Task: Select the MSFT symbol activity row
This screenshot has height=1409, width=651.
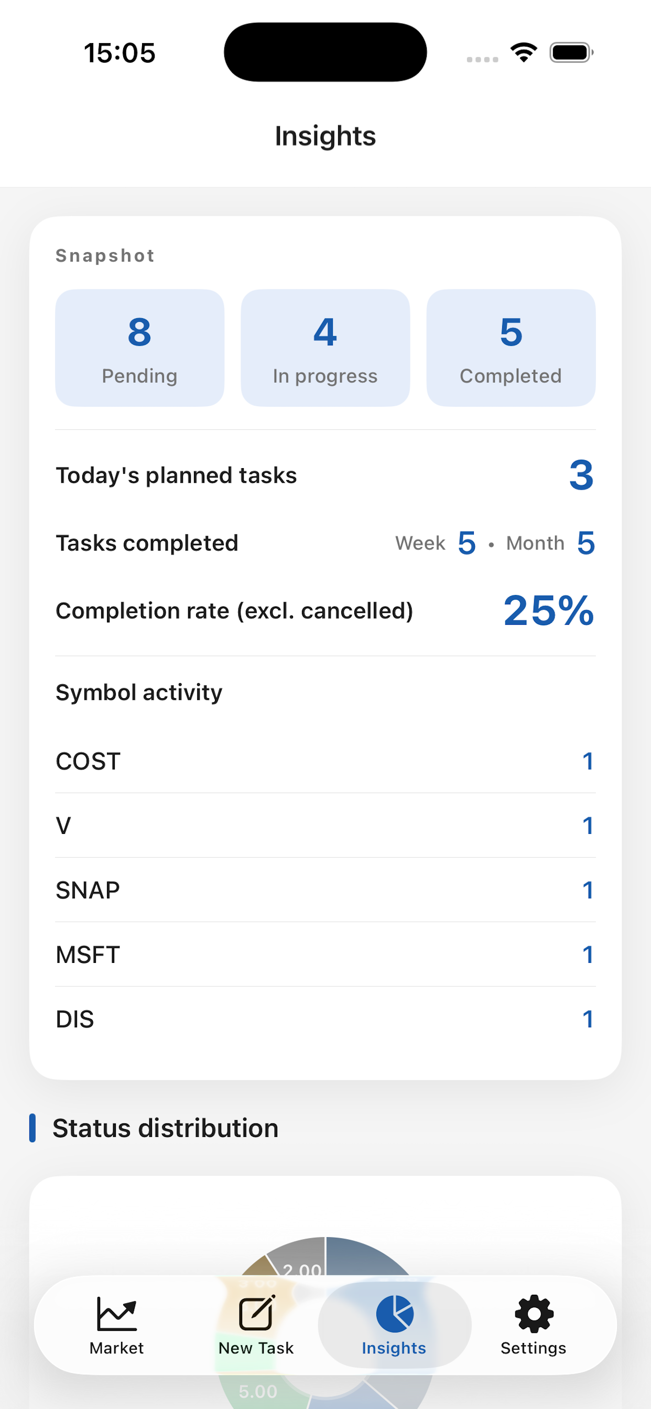Action: point(325,955)
